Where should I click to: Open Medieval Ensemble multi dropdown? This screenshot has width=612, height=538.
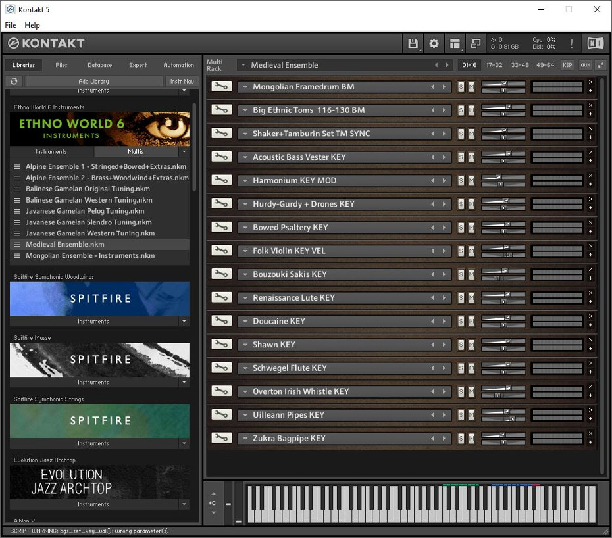point(243,65)
